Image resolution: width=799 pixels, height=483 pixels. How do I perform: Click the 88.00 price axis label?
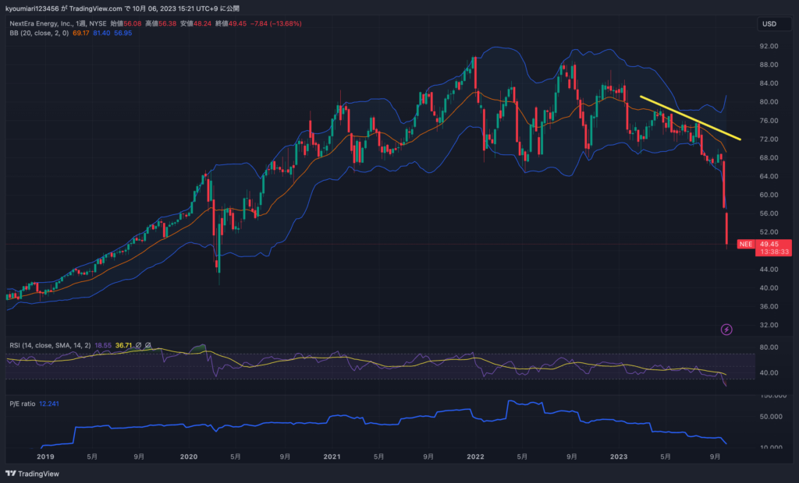769,65
